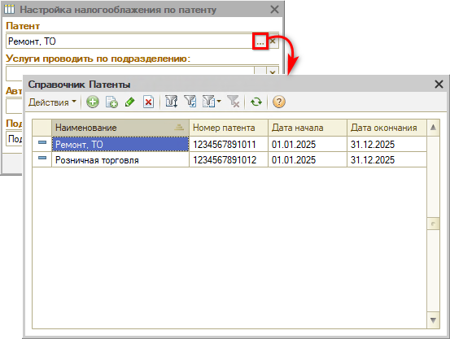Viewport: 450px width, 339px height.
Task: Close the patent taxation settings window
Action: coord(274,10)
